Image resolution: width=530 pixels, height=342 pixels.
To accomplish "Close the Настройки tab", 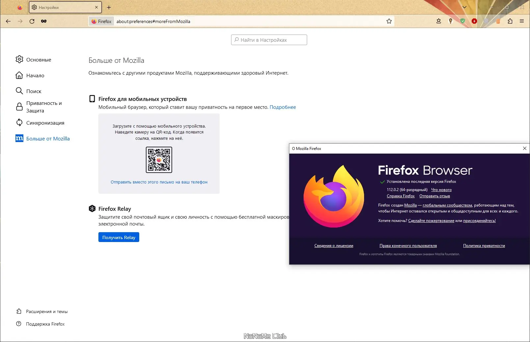I will [x=96, y=7].
